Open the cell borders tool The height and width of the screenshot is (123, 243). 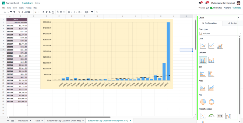click(61, 12)
